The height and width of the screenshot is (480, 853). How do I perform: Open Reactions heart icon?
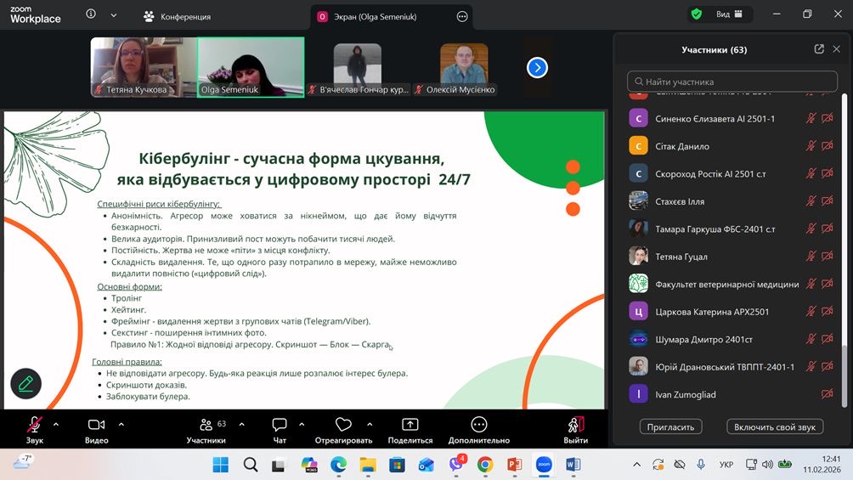coord(343,425)
